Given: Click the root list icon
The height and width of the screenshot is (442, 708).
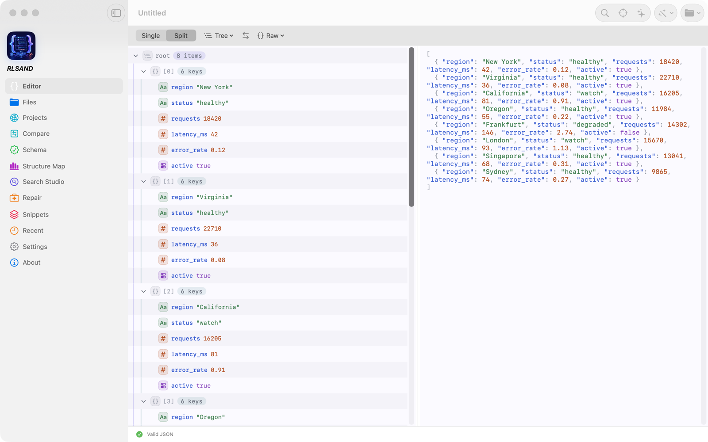Looking at the screenshot, I should (x=147, y=56).
